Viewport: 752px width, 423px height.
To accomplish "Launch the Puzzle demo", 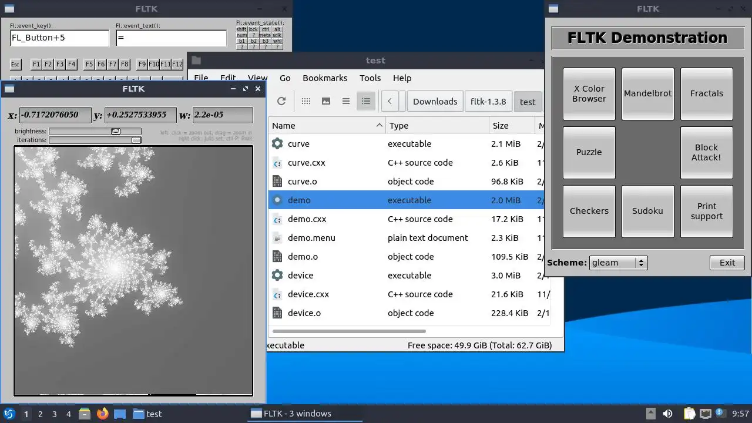I will pyautogui.click(x=589, y=152).
